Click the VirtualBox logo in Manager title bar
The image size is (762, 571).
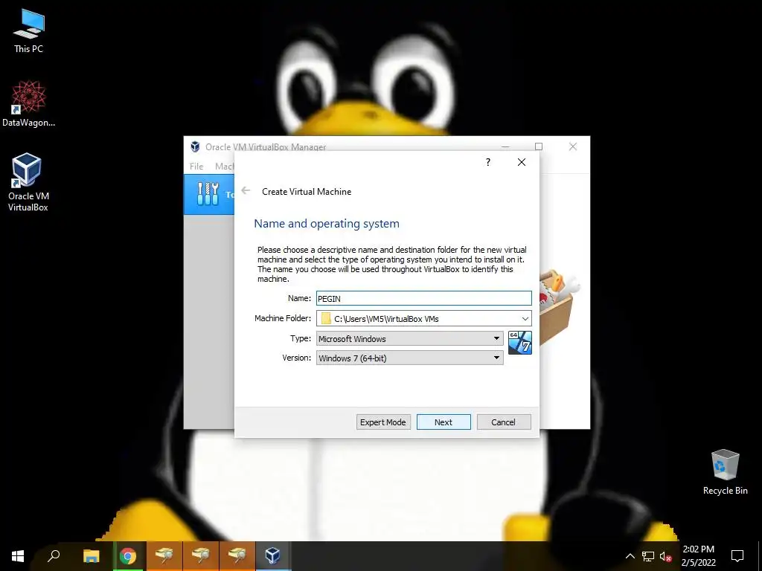pos(195,146)
